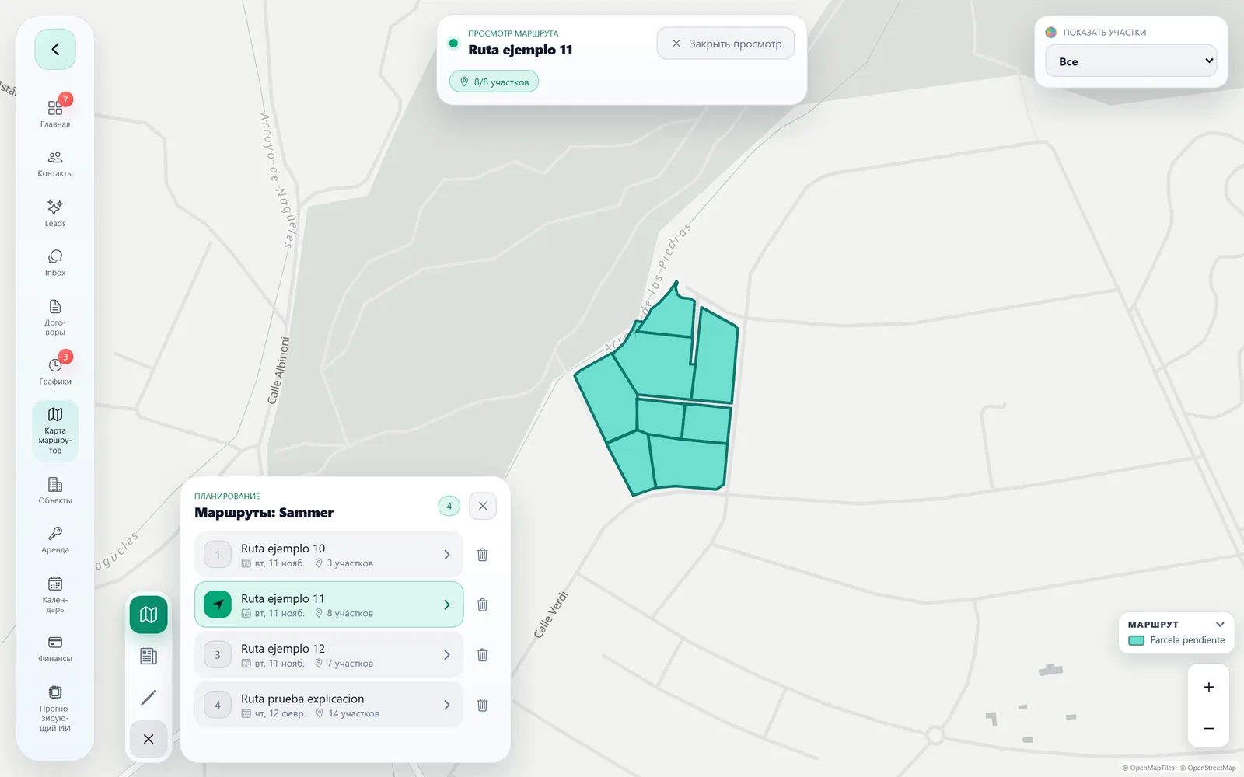Select the pencil draw tool
Viewport: 1244px width, 777px height.
click(149, 697)
